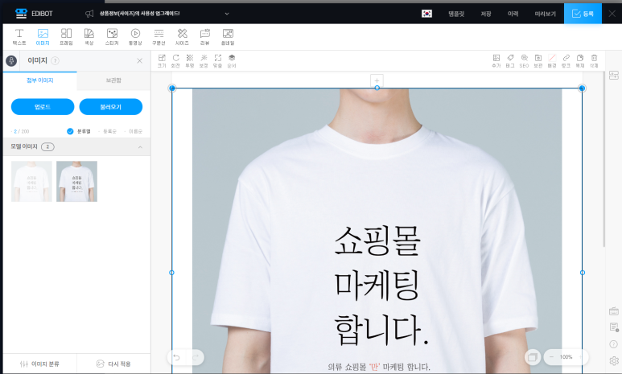Close the 이미지 side panel
This screenshot has height=374, width=622.
point(140,60)
